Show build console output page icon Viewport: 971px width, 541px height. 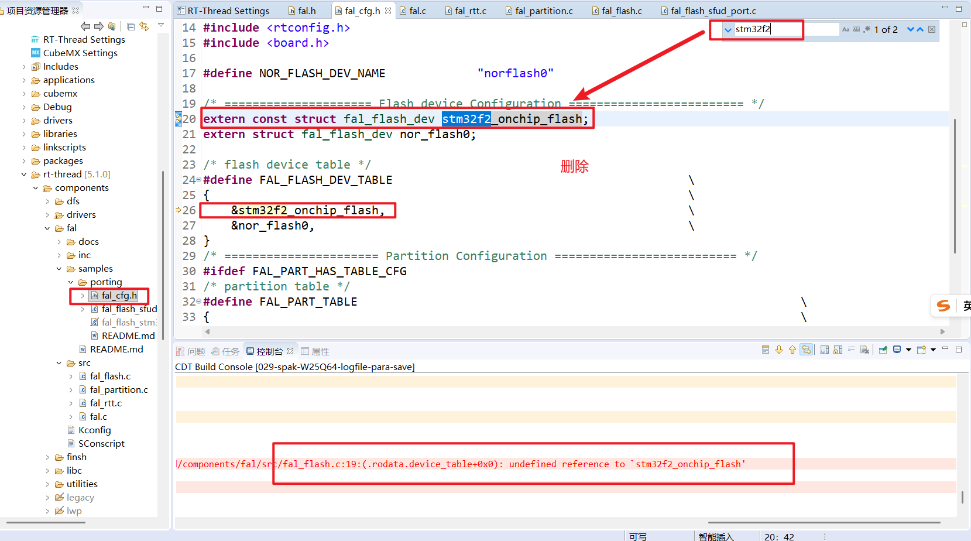766,350
